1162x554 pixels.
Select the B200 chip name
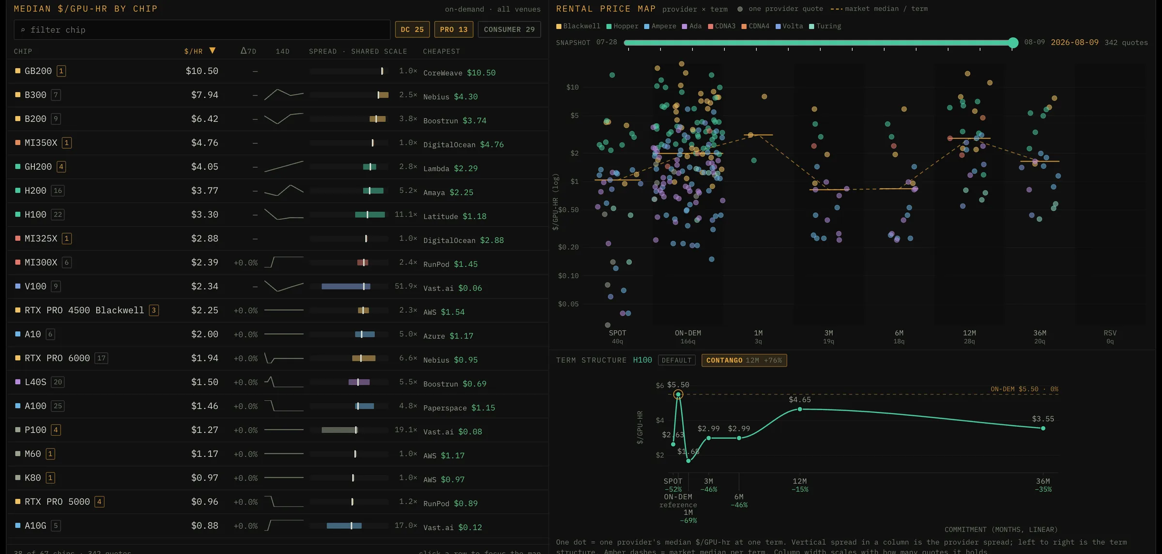click(35, 119)
